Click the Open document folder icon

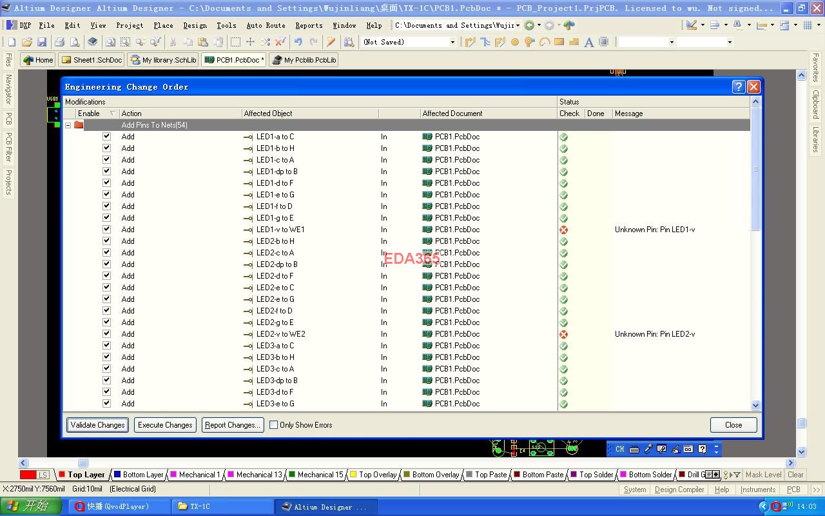point(27,42)
